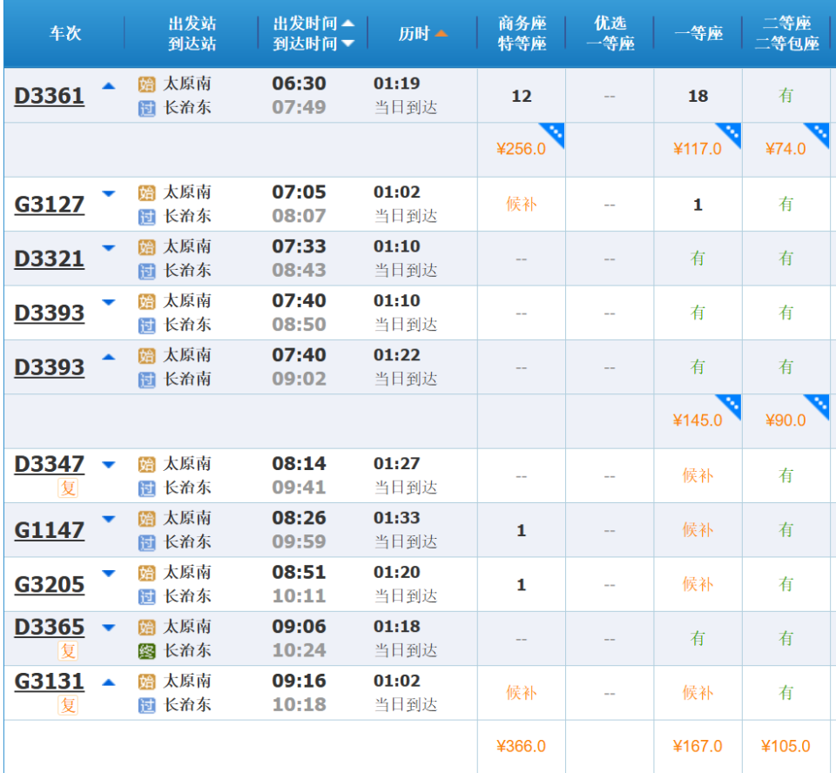Click the green 终 terminal icon for D3365
The height and width of the screenshot is (773, 836).
pyautogui.click(x=147, y=651)
